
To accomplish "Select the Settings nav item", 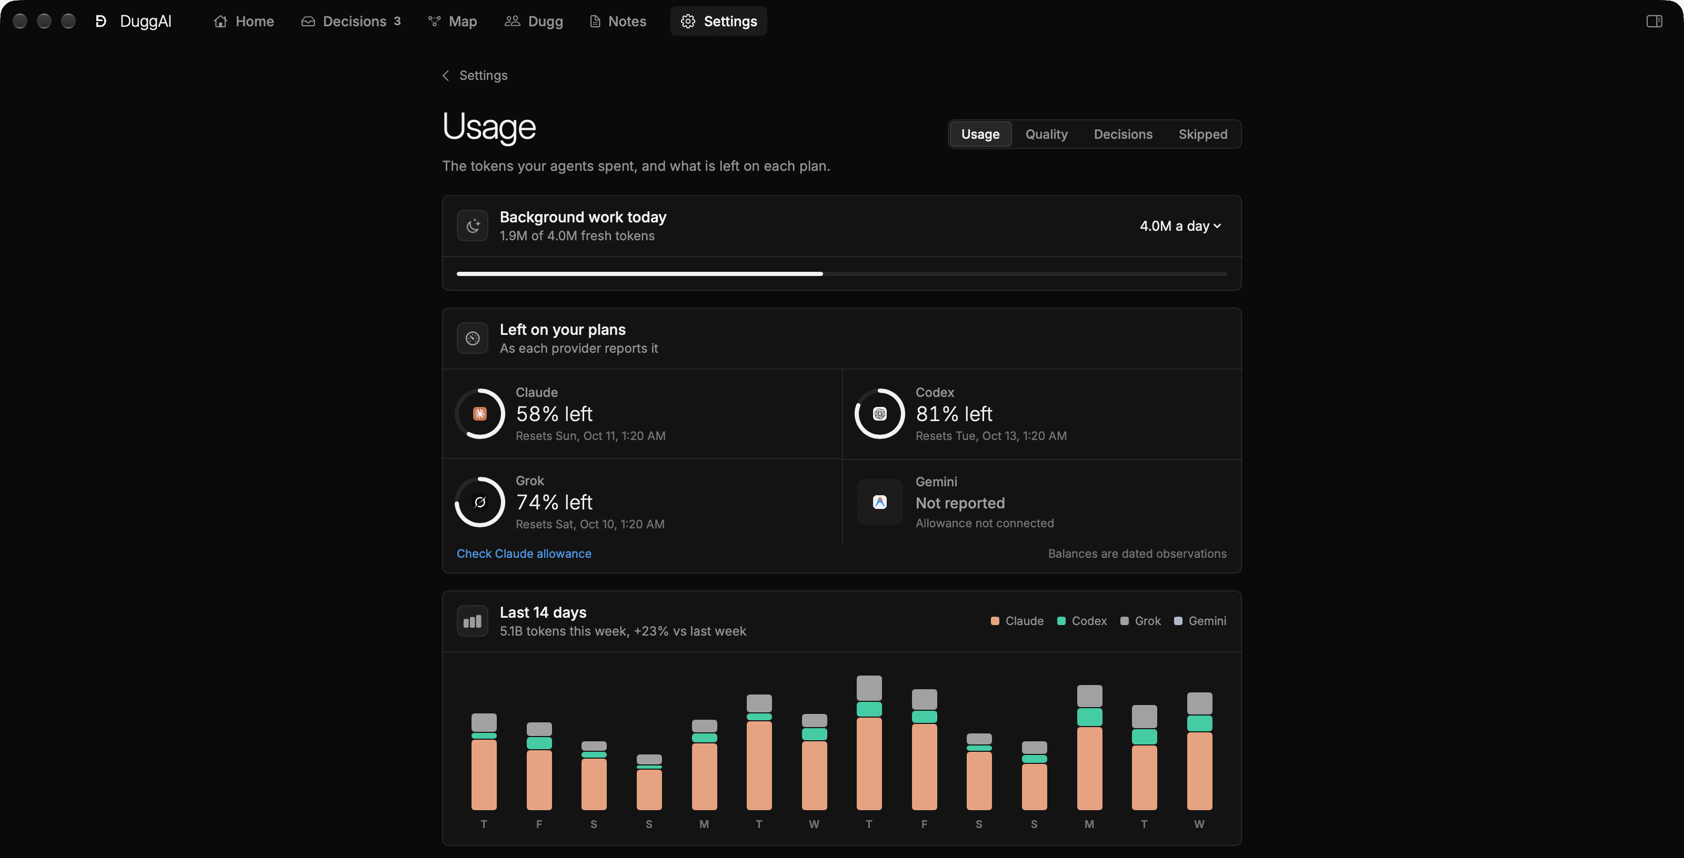I will pos(718,22).
